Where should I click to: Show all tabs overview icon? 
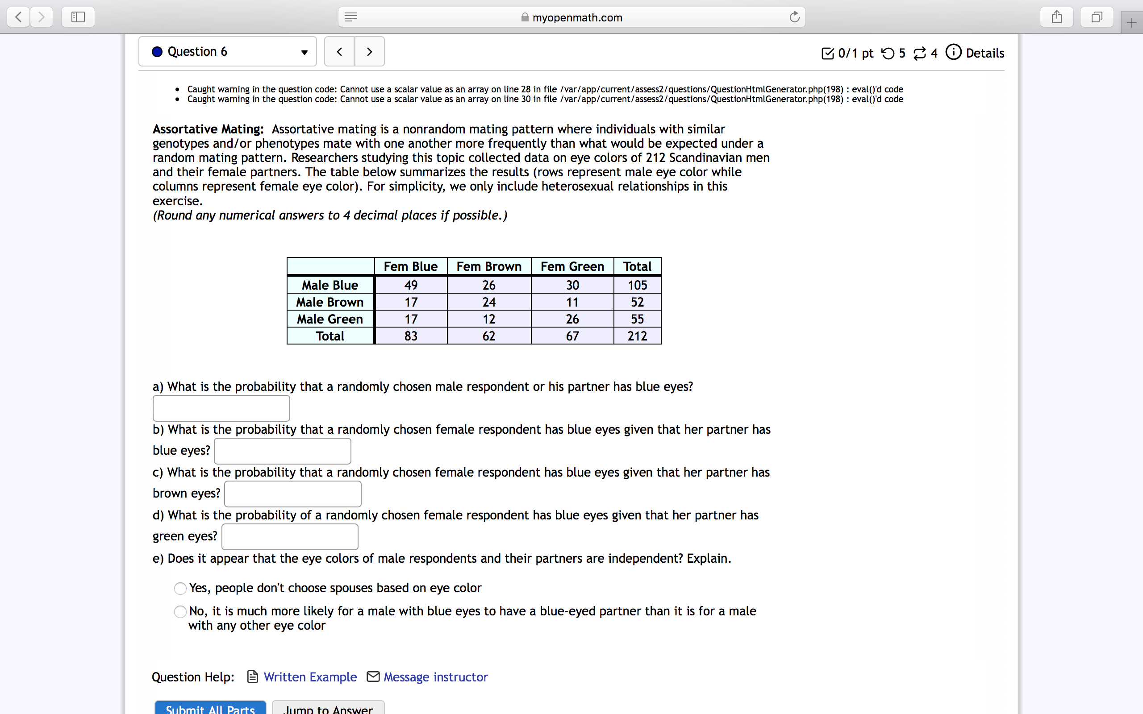(x=1097, y=17)
